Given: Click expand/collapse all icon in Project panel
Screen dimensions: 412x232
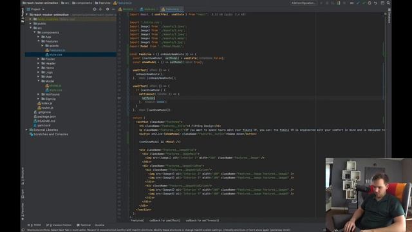Looking at the screenshot, I should pyautogui.click(x=100, y=9).
